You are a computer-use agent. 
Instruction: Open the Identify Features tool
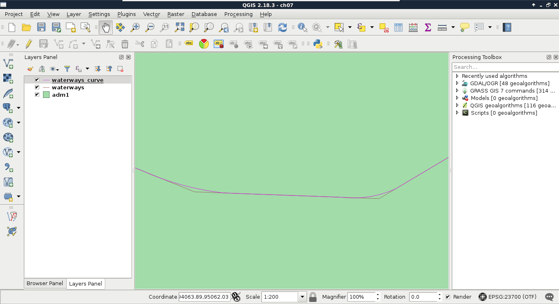pos(302,27)
